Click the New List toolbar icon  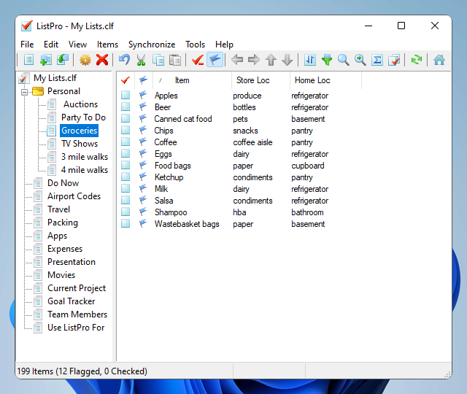tap(28, 60)
